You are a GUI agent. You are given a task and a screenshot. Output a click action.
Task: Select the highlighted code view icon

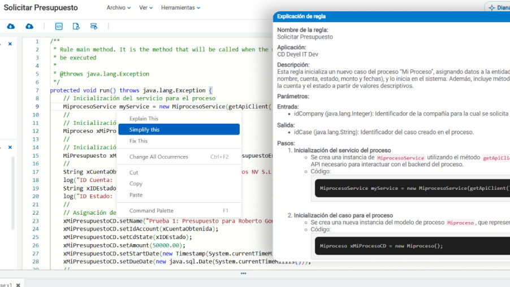59,27
